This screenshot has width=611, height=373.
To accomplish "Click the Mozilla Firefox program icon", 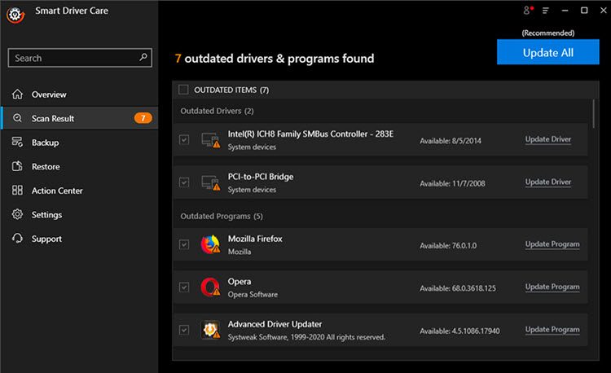I will pyautogui.click(x=210, y=244).
